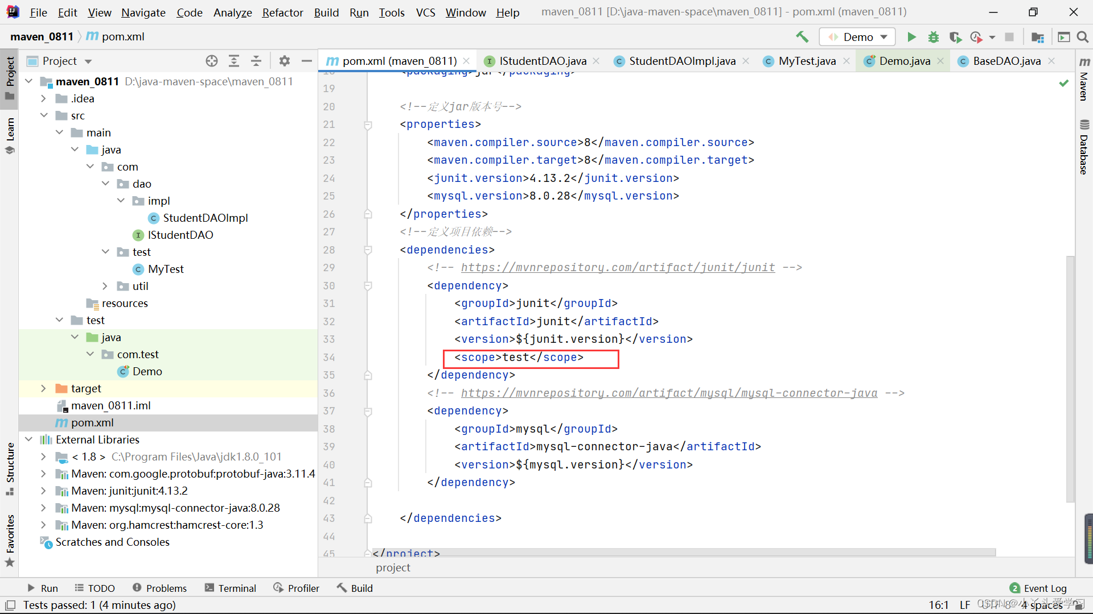Viewport: 1093px width, 614px height.
Task: Expand the target folder
Action: (x=44, y=388)
